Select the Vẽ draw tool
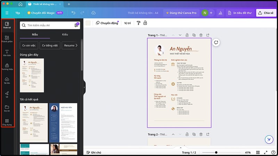Image resolution: width=278 pixels, height=156 pixels. pyautogui.click(x=7, y=95)
